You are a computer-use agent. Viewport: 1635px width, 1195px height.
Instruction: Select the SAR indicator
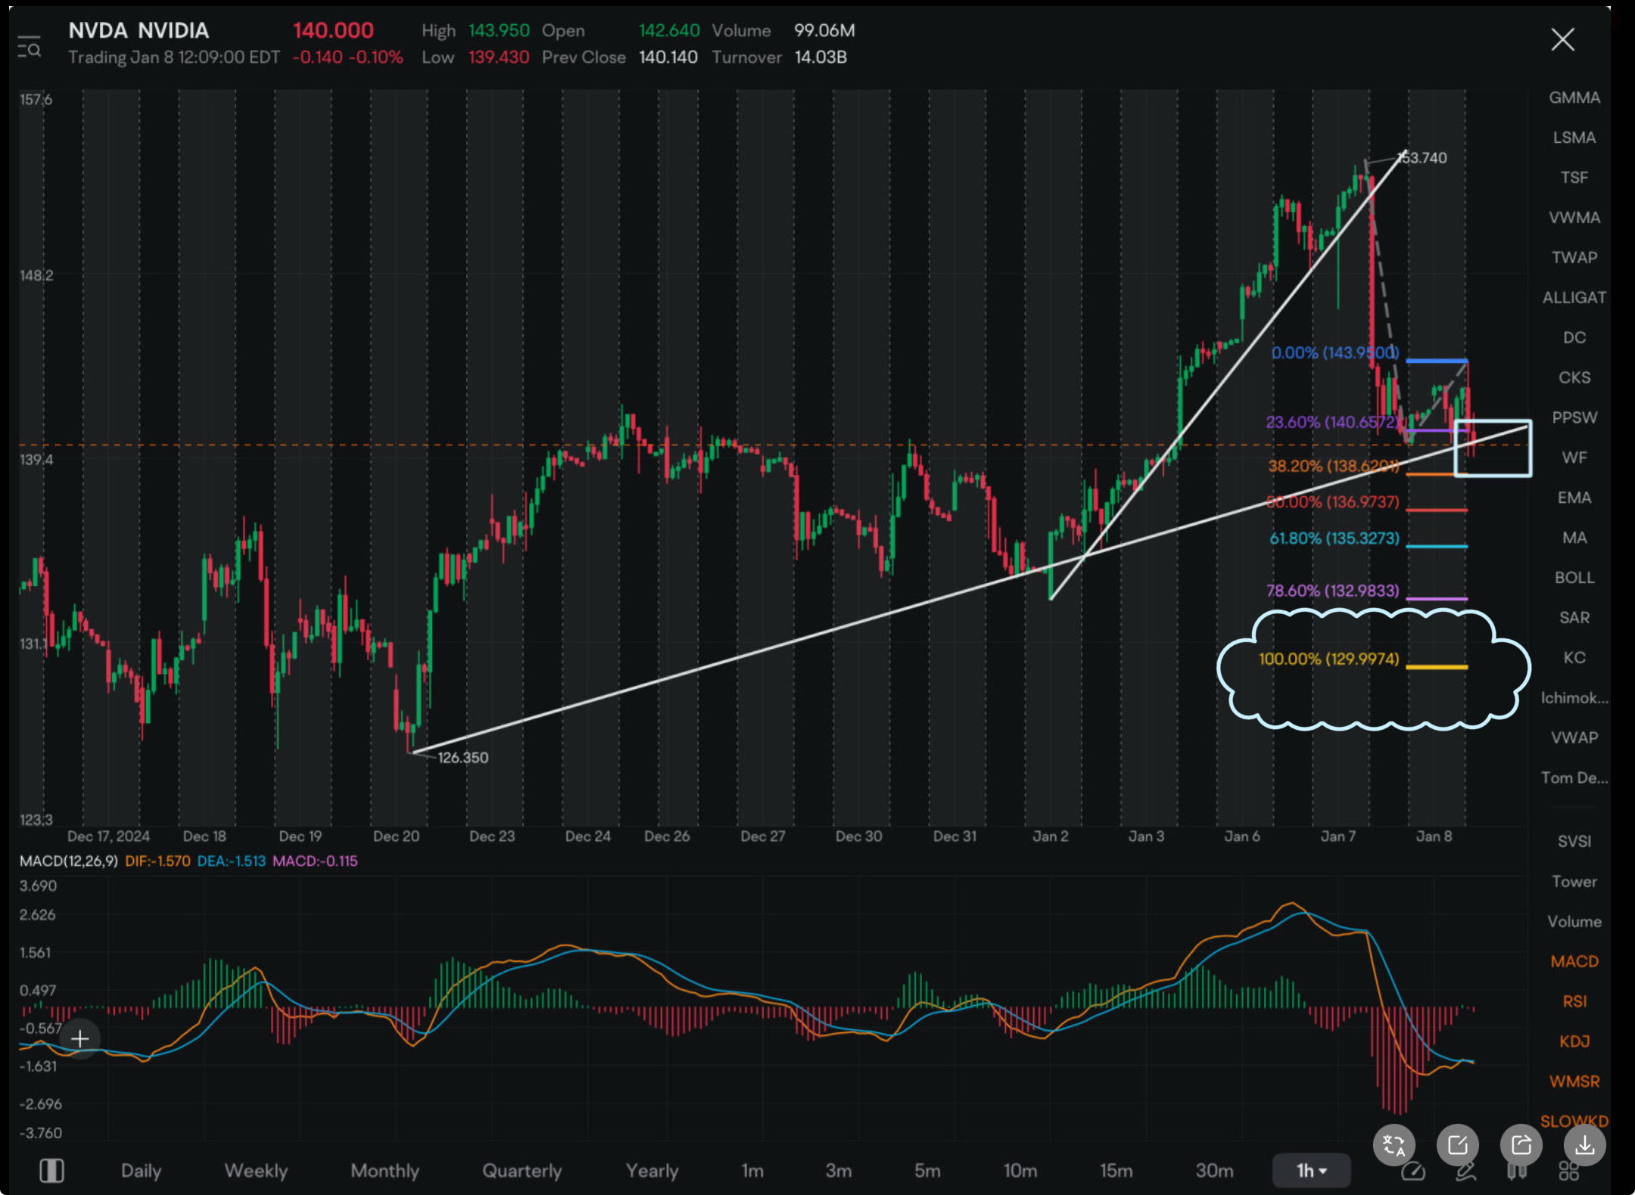(x=1574, y=618)
